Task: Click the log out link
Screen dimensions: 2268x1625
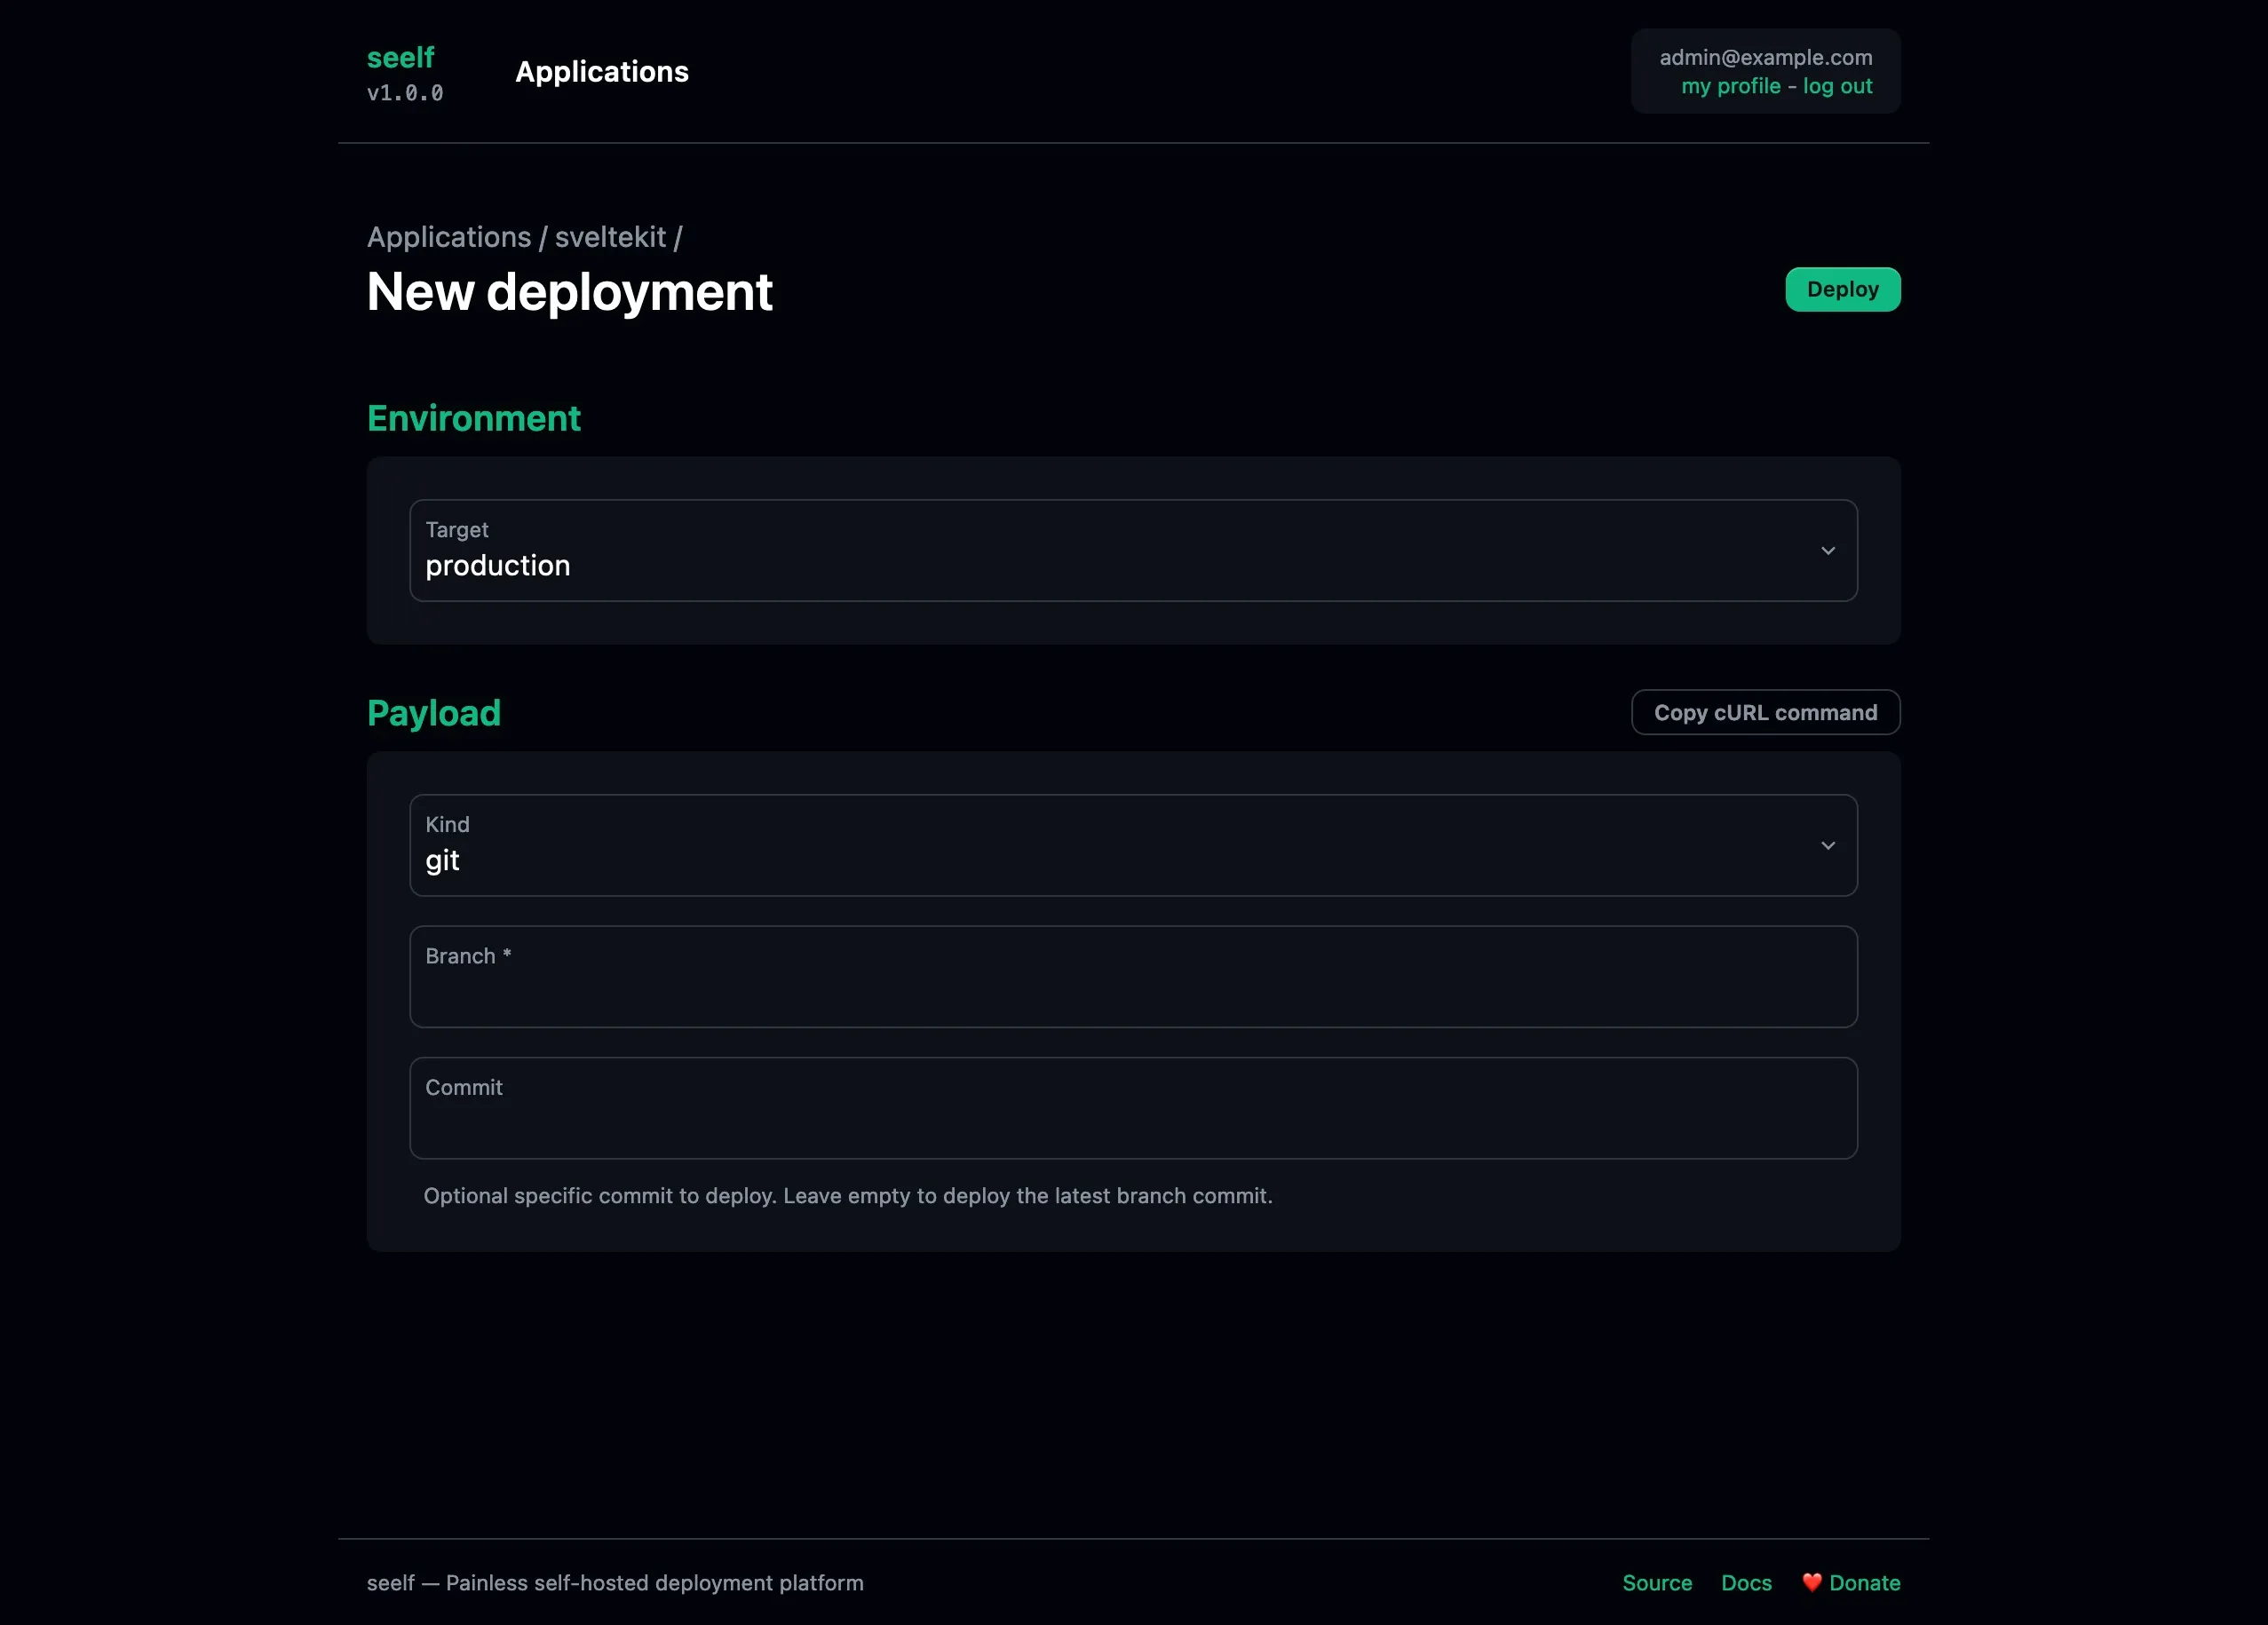Action: click(1837, 86)
